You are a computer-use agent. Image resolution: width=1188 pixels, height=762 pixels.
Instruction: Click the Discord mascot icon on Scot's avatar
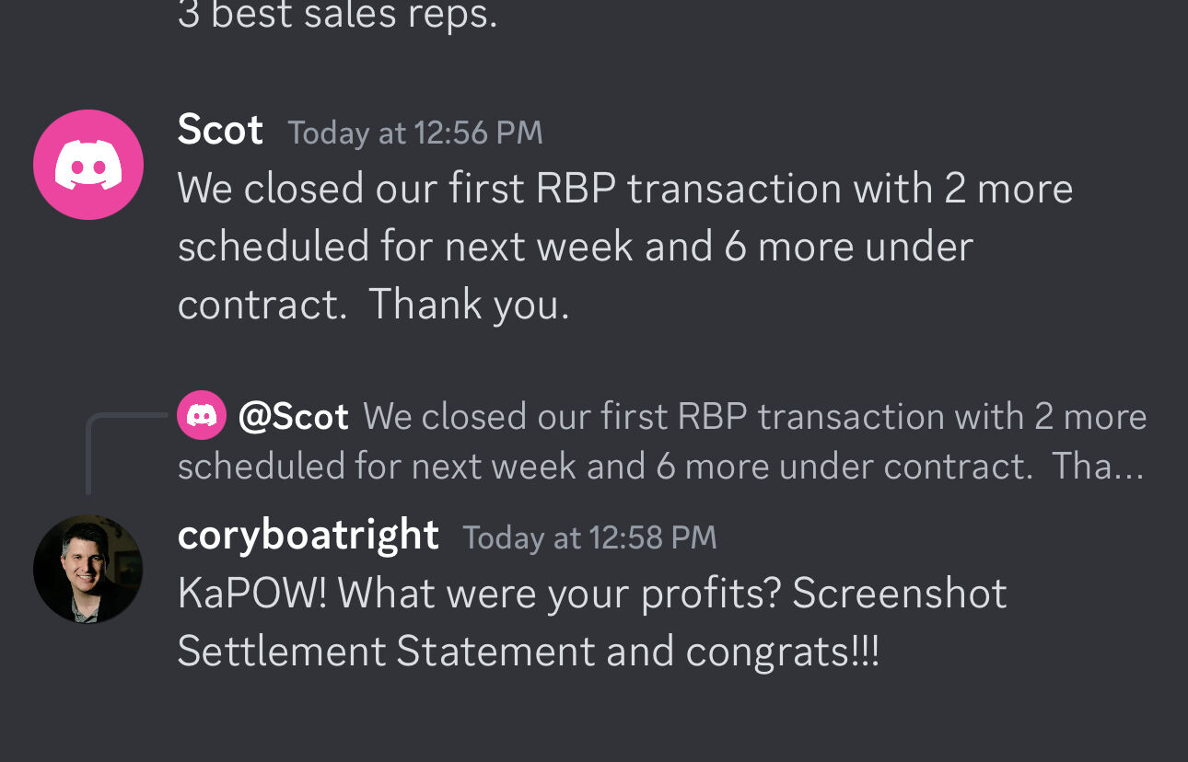88,164
